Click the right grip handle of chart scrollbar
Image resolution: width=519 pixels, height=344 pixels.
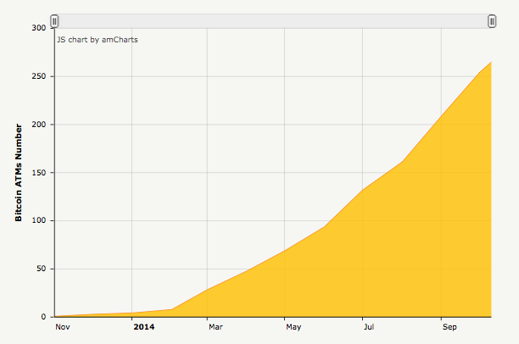click(x=492, y=21)
